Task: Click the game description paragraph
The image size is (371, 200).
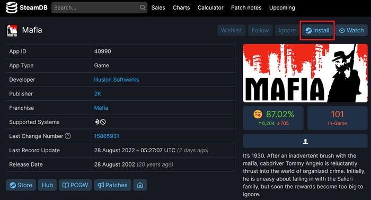Action: coord(304,175)
